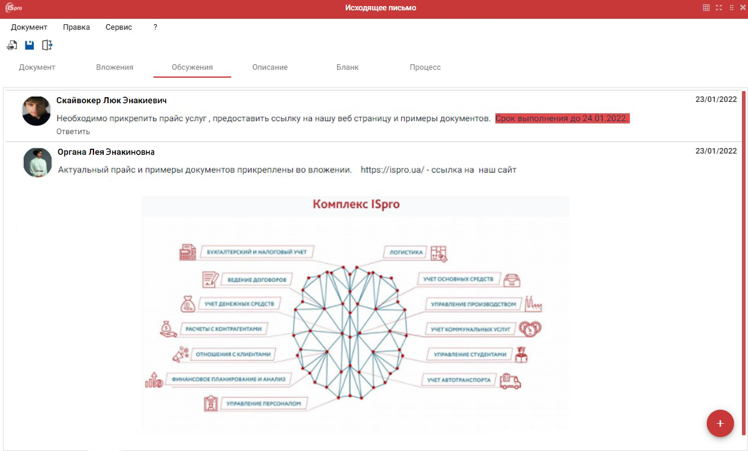This screenshot has width=748, height=451.
Task: Click Ответить under Скайвокер's comment
Action: [73, 132]
